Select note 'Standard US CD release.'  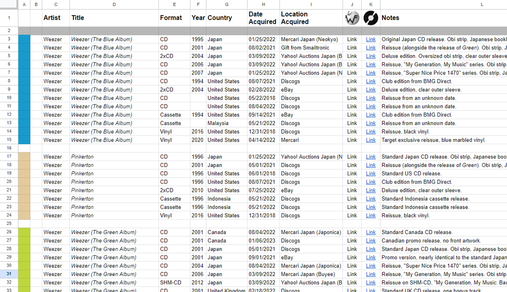click(444, 173)
